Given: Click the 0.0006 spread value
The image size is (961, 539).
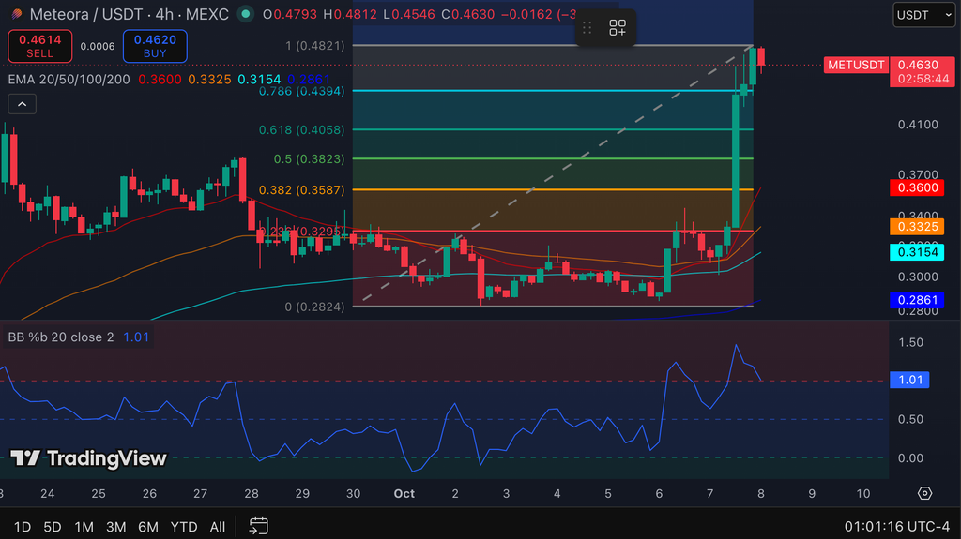Looking at the screenshot, I should pos(98,47).
